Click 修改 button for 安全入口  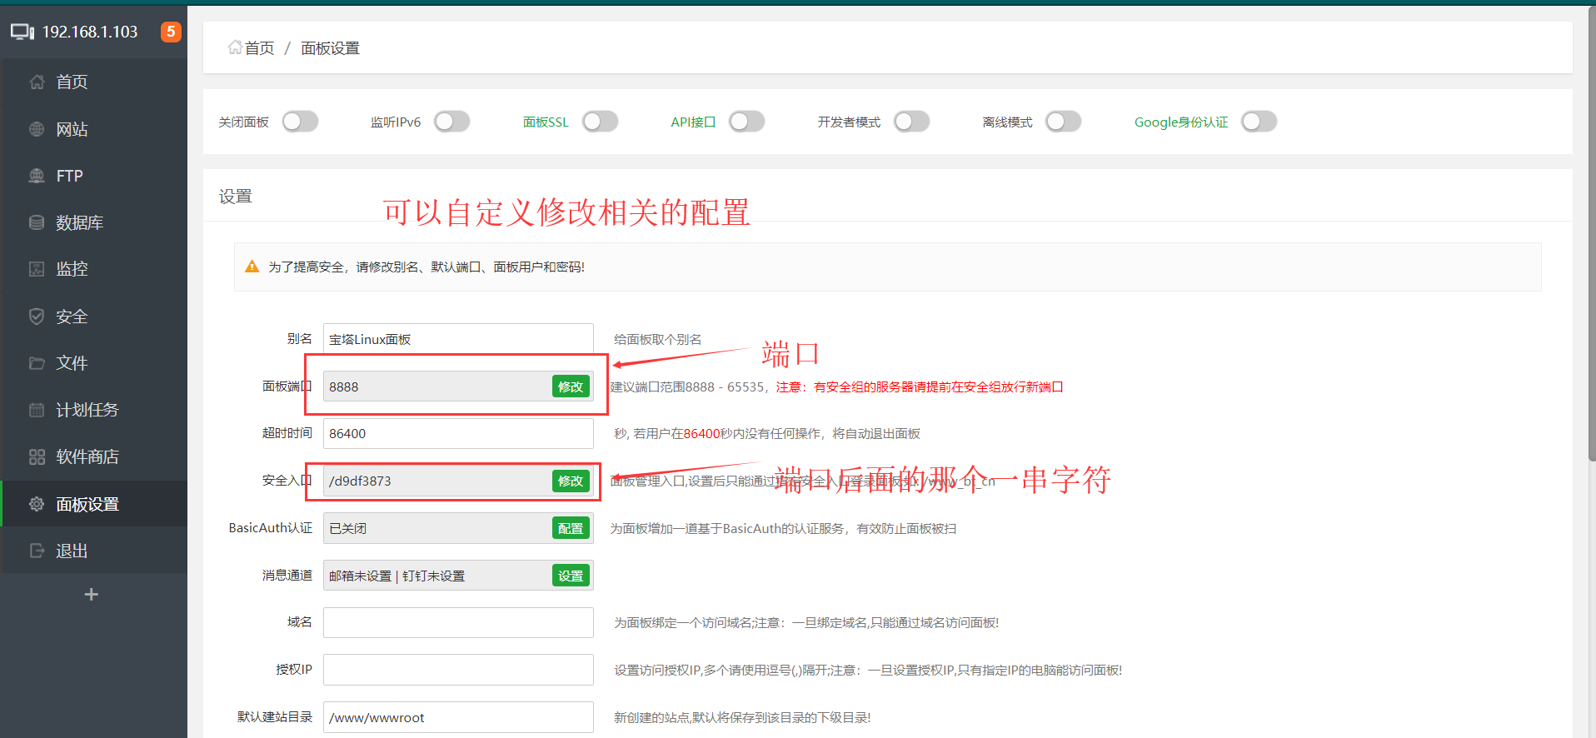pos(571,481)
